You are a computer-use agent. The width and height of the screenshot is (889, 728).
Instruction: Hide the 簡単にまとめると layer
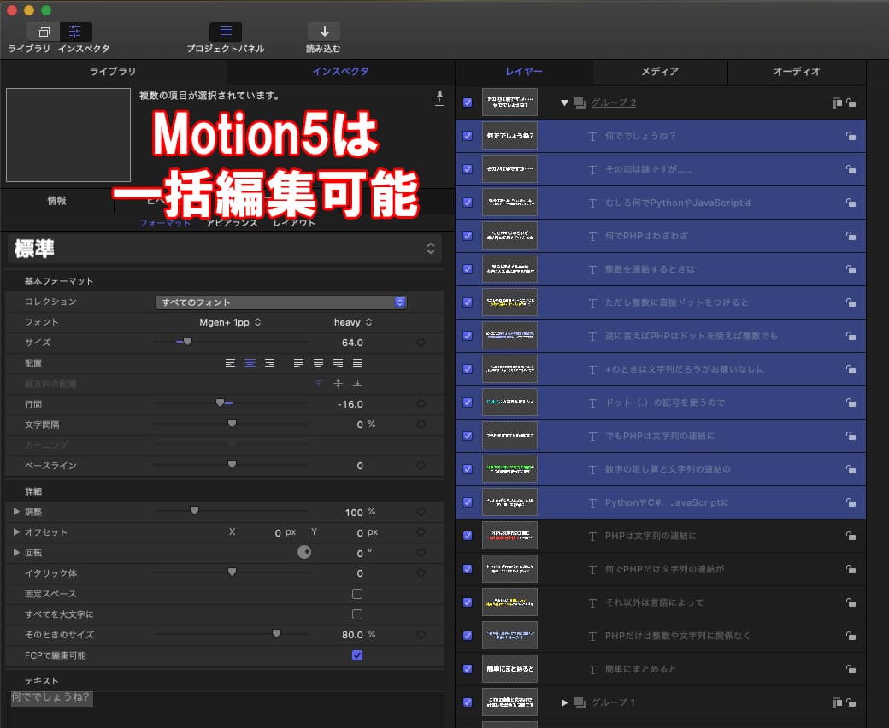(468, 669)
